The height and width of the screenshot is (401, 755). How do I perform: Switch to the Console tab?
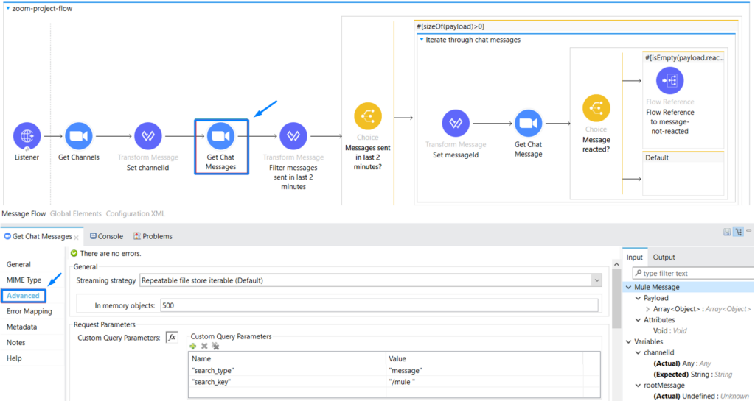coord(106,236)
